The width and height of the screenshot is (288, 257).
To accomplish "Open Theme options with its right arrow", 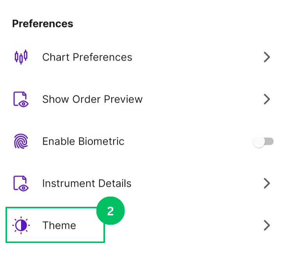I will pos(267,225).
